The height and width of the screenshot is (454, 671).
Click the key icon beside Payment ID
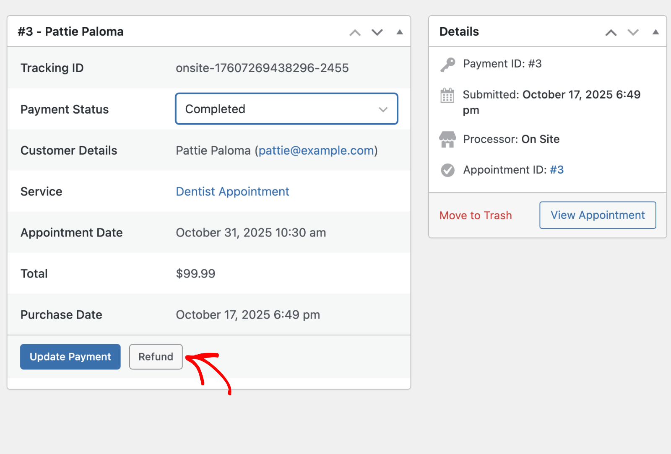pos(447,65)
